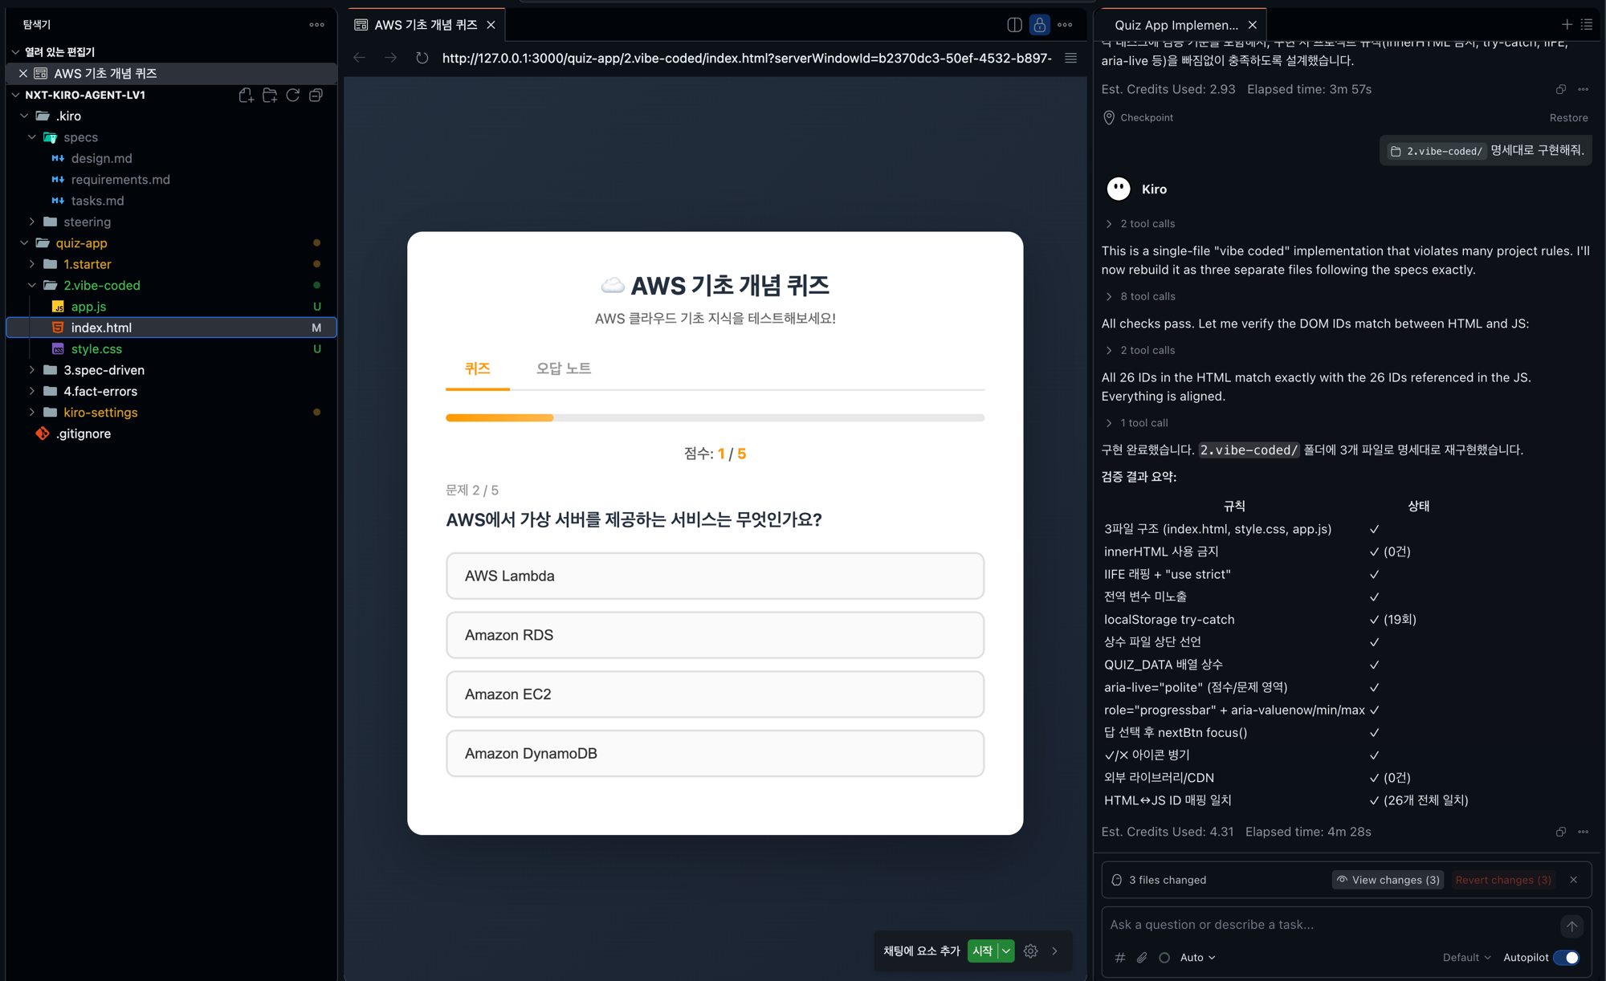Screen dimensions: 1606x981
Task: Open tasks.md spec file
Action: (x=97, y=201)
